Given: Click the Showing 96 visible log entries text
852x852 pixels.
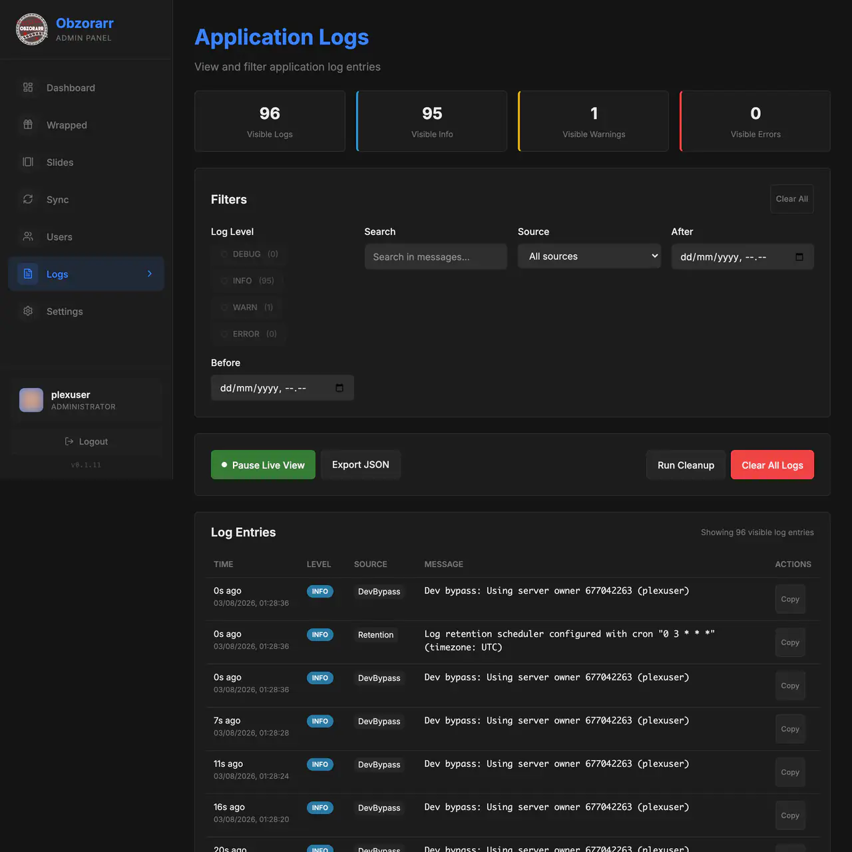Looking at the screenshot, I should 757,532.
